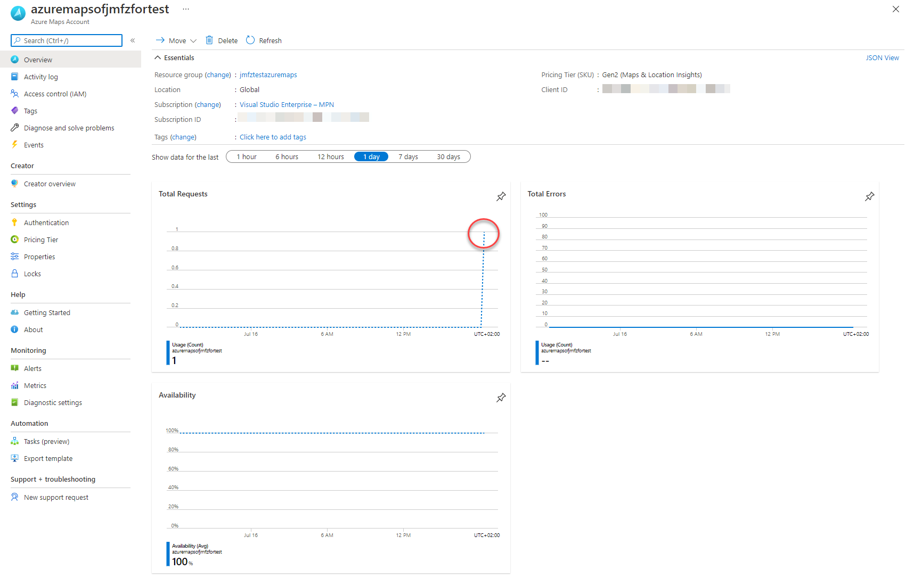This screenshot has height=586, width=914.
Task: Select the 30 days time range
Action: [x=448, y=157]
